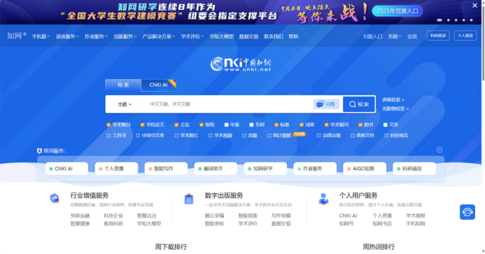Expand the 手机版 menu

pyautogui.click(x=41, y=36)
